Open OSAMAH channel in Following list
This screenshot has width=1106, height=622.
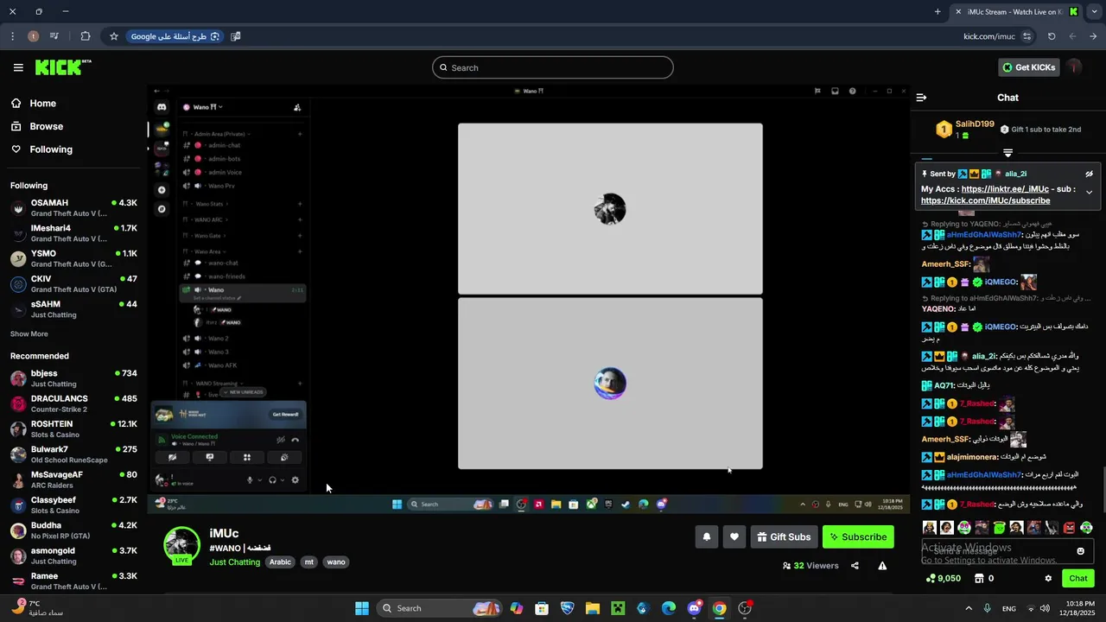(73, 208)
